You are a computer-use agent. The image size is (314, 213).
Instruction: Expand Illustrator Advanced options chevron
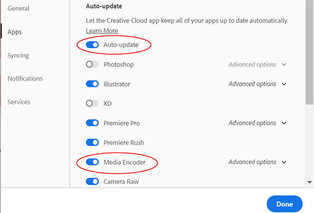click(x=284, y=84)
